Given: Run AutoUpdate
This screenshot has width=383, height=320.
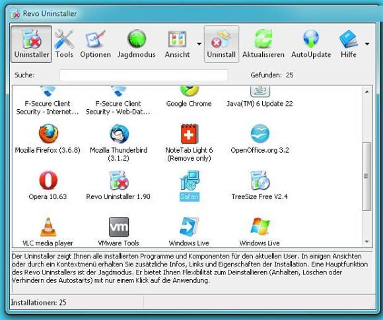Looking at the screenshot, I should click(311, 44).
